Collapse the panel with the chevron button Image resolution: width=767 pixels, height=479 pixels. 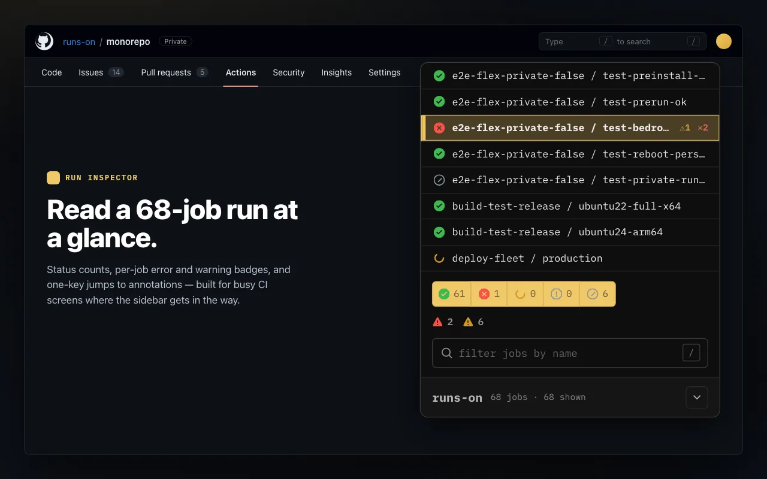[697, 398]
